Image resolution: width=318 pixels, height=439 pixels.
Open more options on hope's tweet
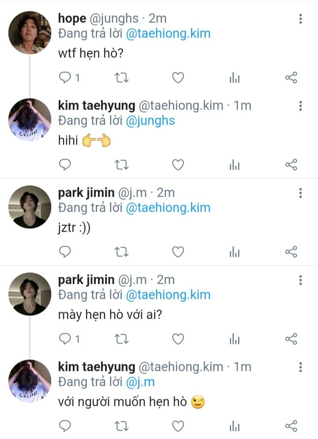[300, 19]
